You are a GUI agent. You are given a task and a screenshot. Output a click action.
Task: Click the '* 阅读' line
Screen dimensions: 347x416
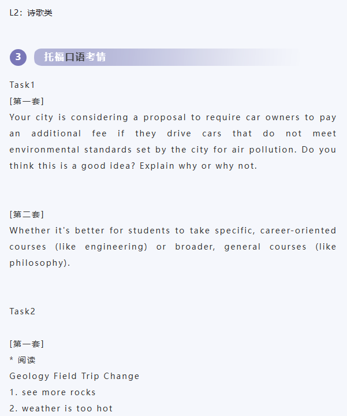23,360
